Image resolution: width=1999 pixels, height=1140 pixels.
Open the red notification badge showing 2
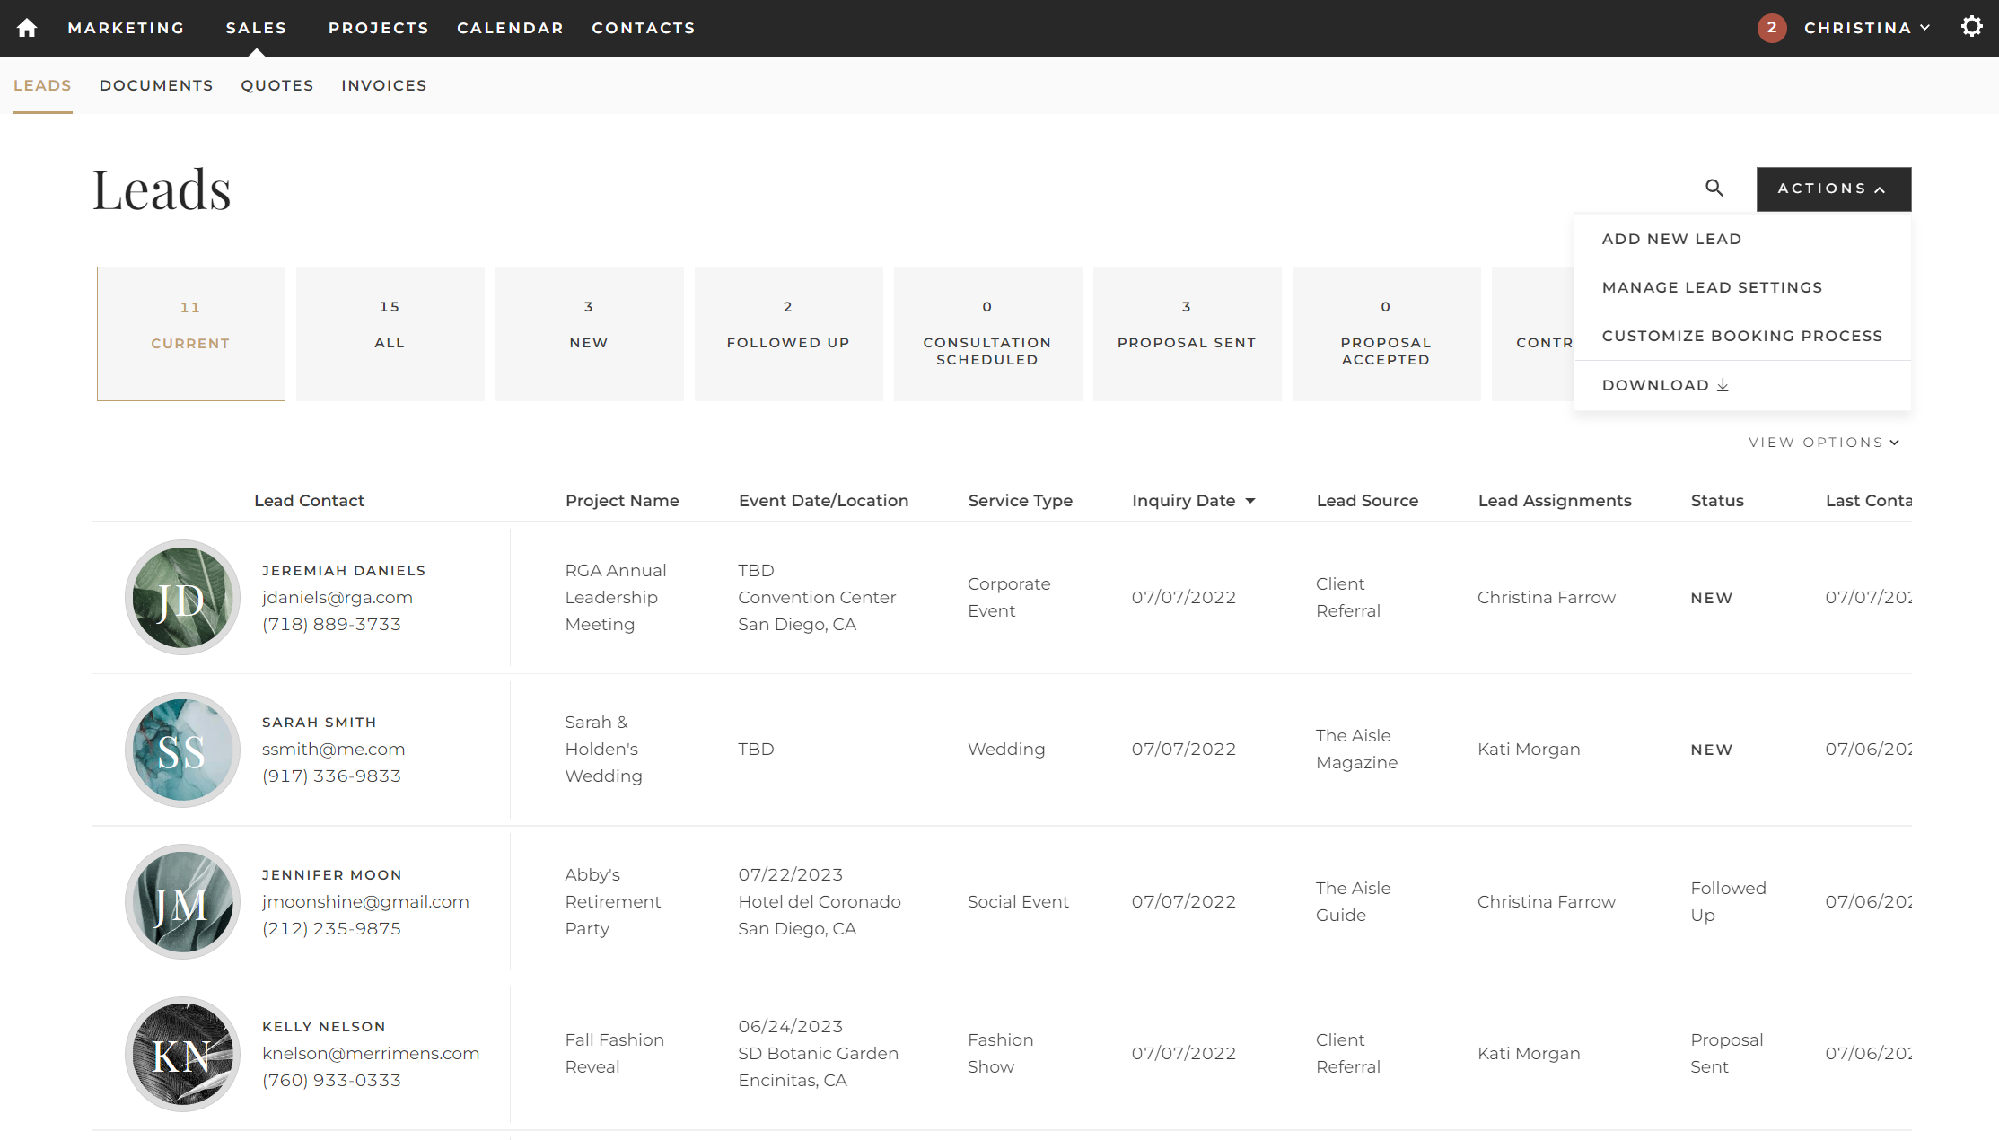(1771, 28)
